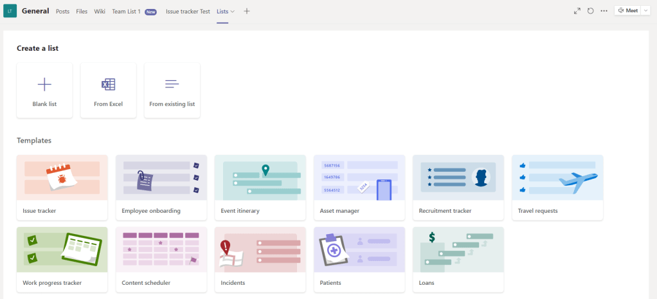The height and width of the screenshot is (299, 657).
Task: Open the Team List 1 tab
Action: [126, 12]
